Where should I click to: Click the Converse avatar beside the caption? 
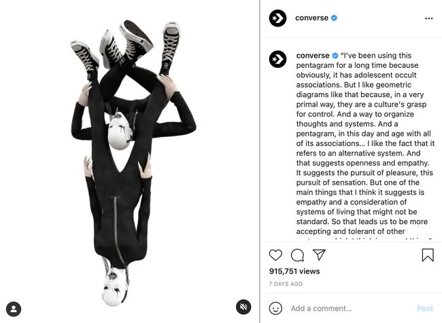click(277, 59)
